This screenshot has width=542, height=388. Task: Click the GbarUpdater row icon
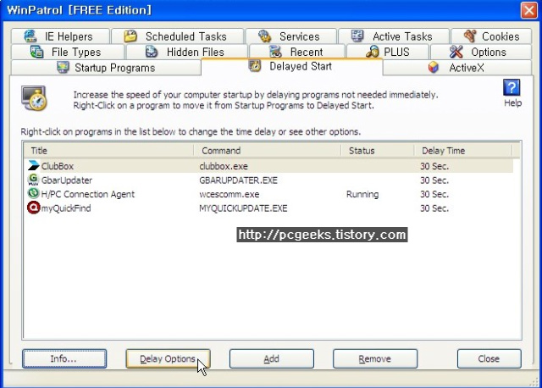(x=33, y=180)
